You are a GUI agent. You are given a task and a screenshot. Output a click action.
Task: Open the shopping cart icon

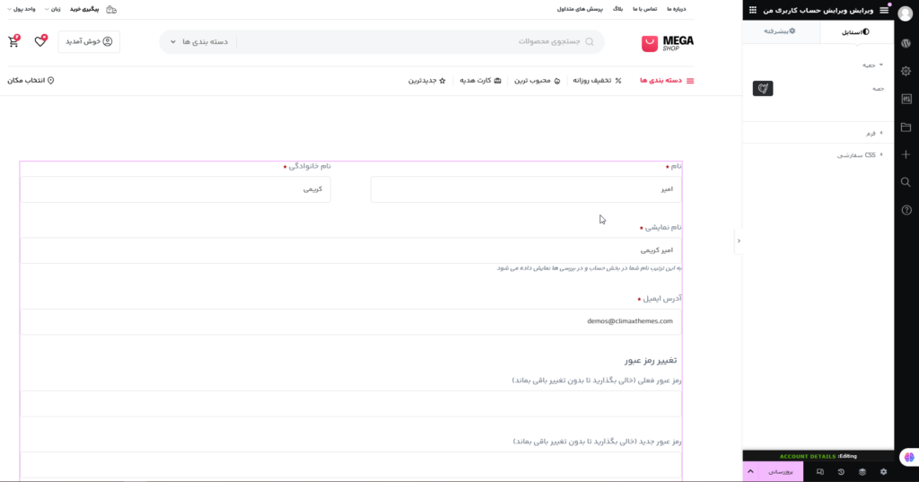[x=13, y=41]
